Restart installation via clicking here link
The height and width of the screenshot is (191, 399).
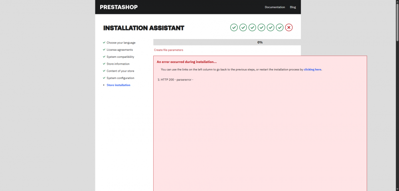312,69
